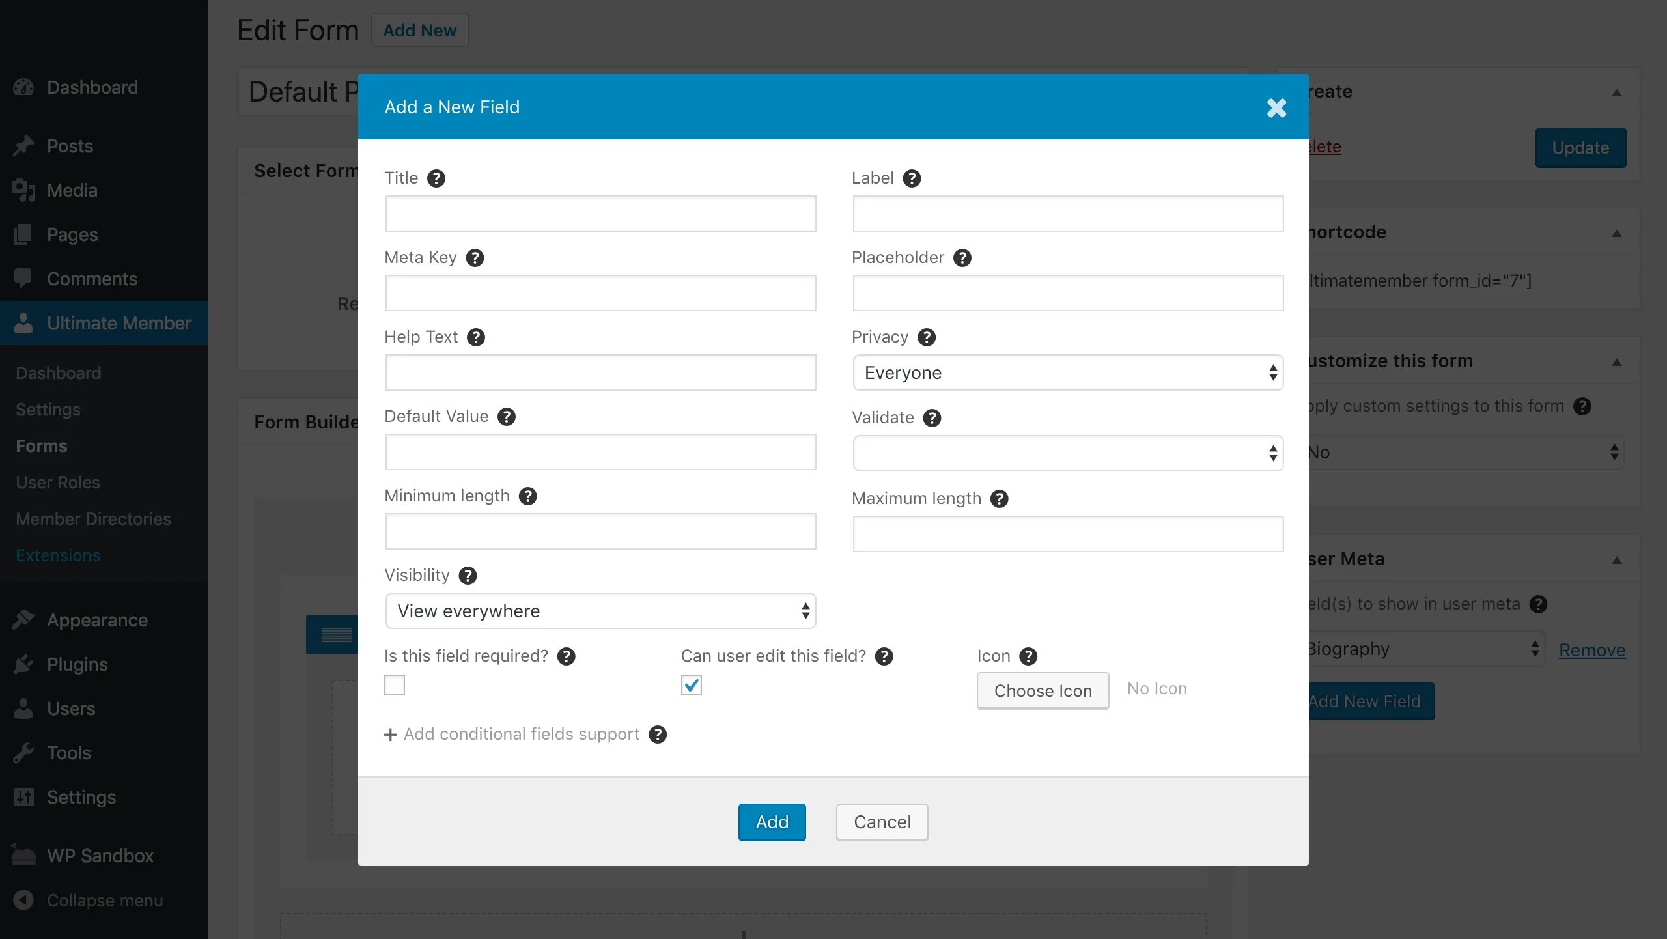Click the Visibility help question mark icon

(468, 576)
